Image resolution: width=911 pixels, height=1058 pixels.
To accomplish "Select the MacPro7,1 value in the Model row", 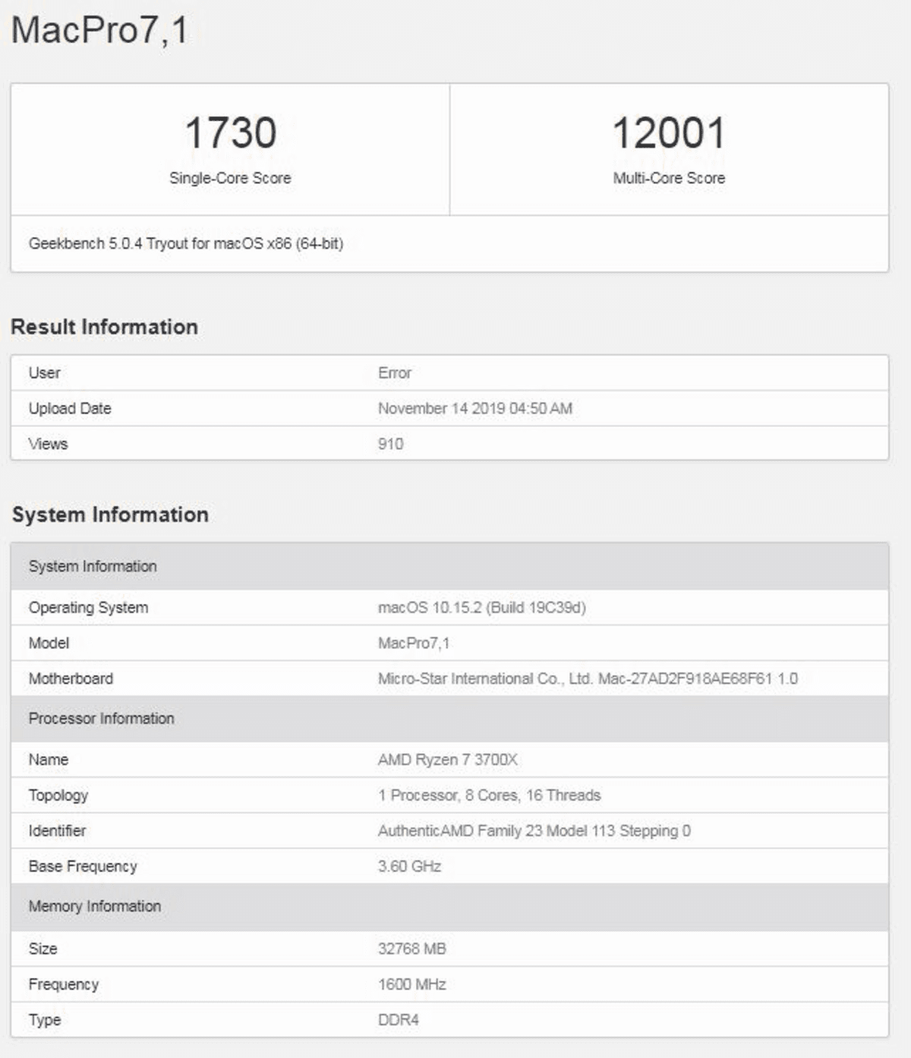I will coord(414,643).
